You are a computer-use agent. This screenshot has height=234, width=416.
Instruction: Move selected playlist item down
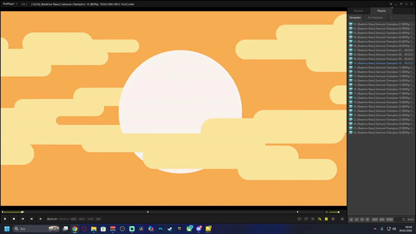pyautogui.click(x=362, y=219)
